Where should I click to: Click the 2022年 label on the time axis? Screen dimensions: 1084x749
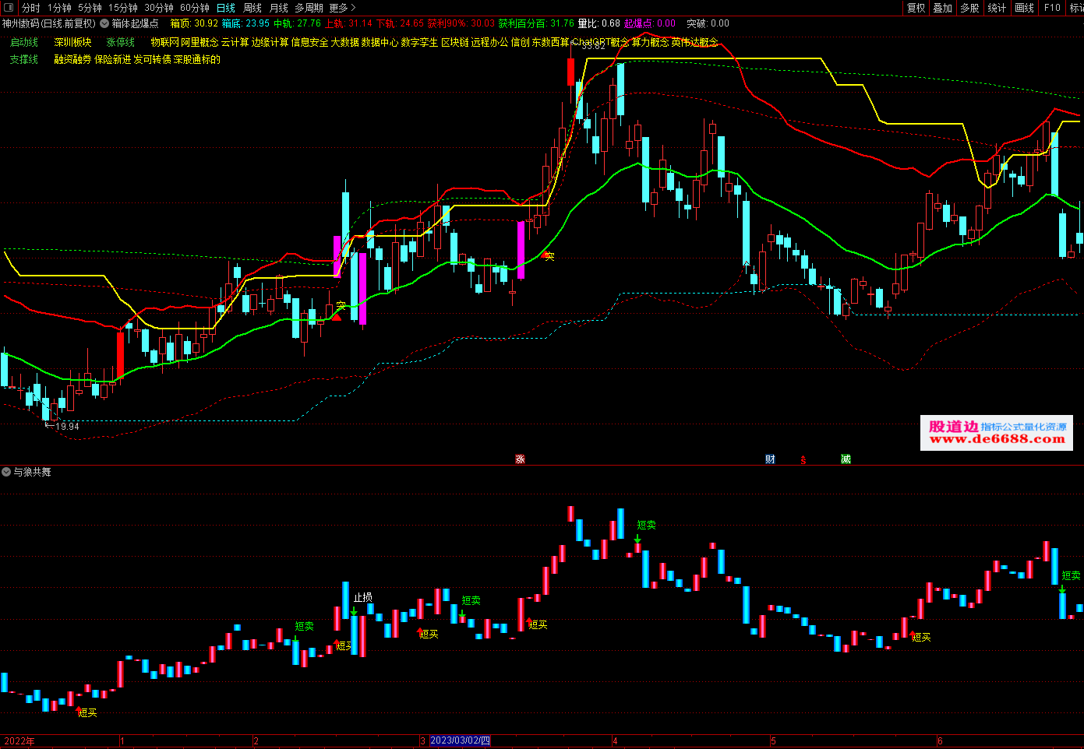(x=19, y=740)
